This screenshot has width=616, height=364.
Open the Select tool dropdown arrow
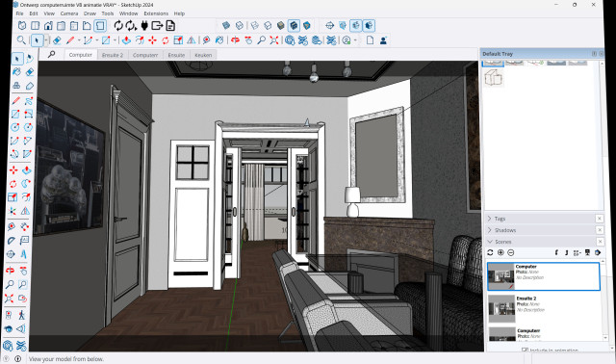[x=46, y=40]
